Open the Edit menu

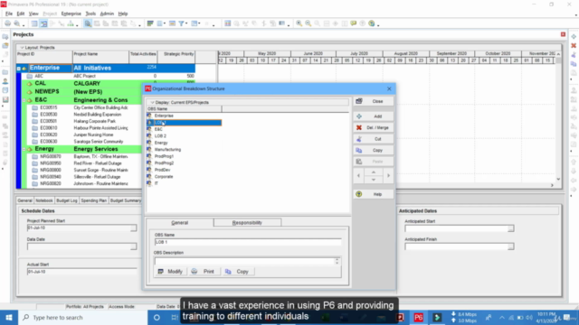pyautogui.click(x=20, y=14)
